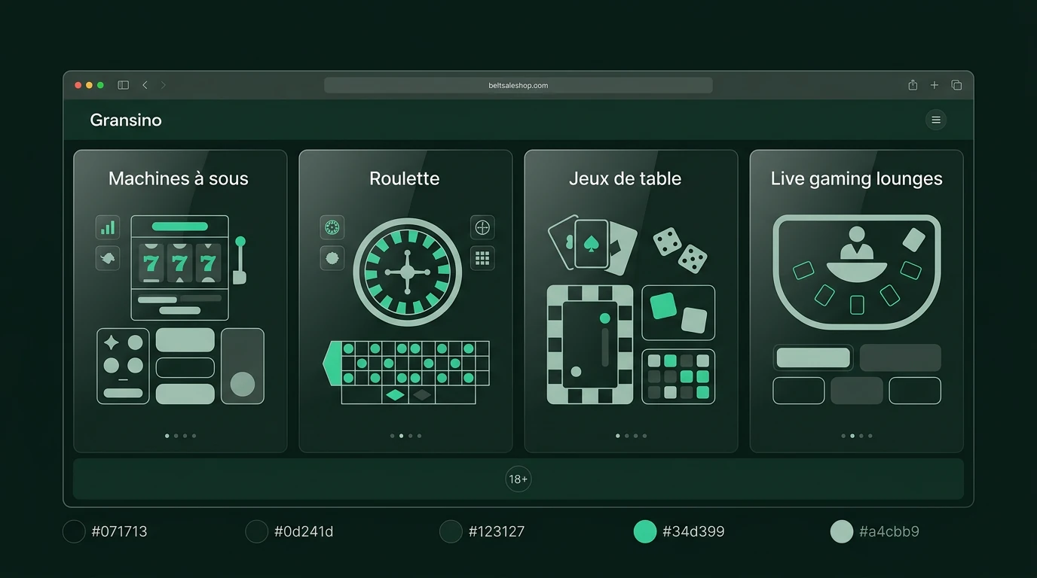Viewport: 1037px width, 578px height.
Task: Click the beltsaleshop.com address bar
Action: point(518,85)
